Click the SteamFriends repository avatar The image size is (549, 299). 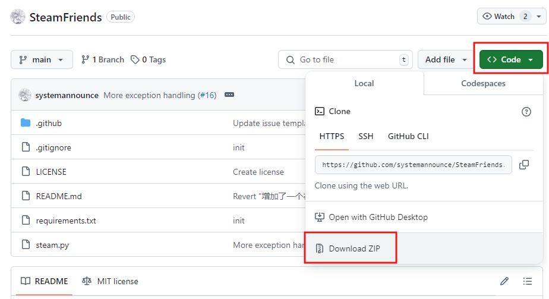17,17
